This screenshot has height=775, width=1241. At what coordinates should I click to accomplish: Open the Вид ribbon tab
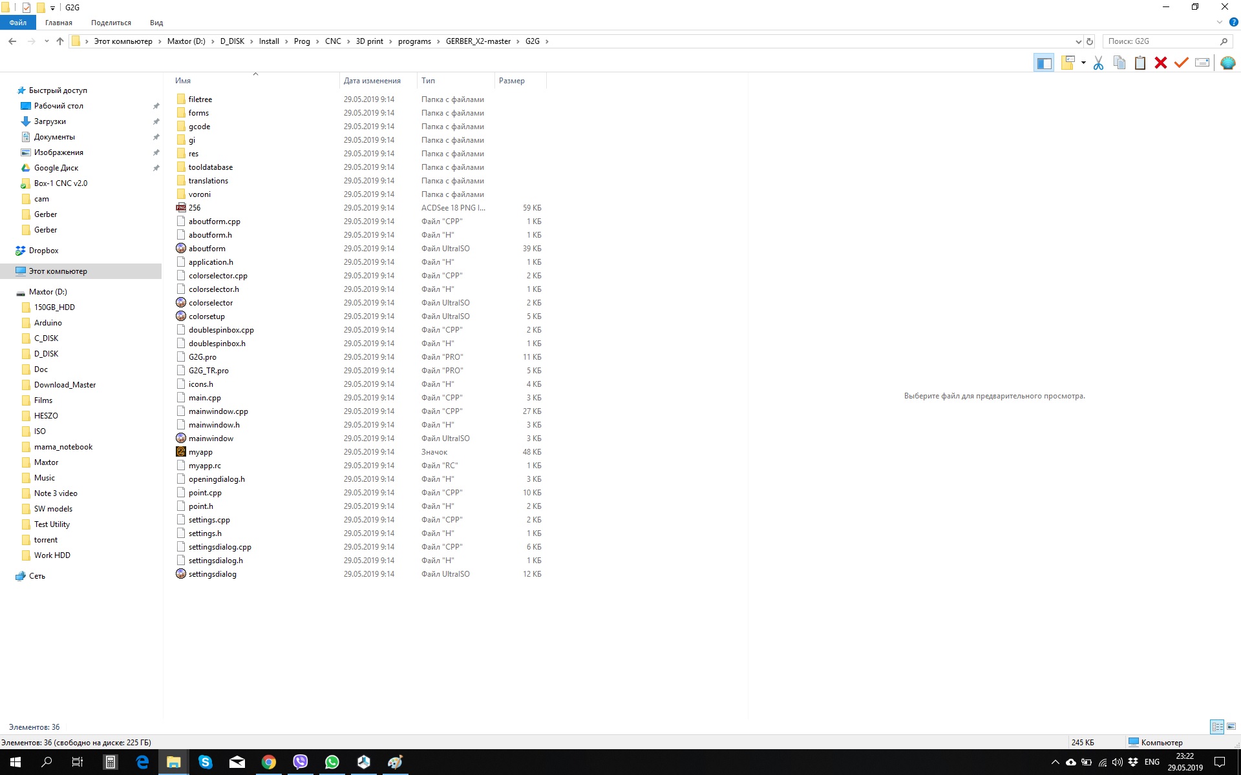tap(156, 23)
